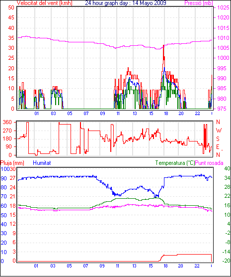Click the 1005 pressure axis value
231x277 pixels.
[223, 48]
